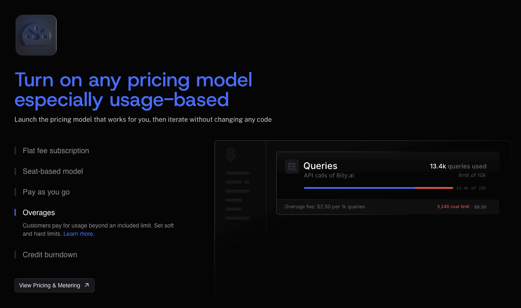Viewport: 521px width, 308px height.
Task: Click the blue gauge app icon
Action: [x=36, y=35]
